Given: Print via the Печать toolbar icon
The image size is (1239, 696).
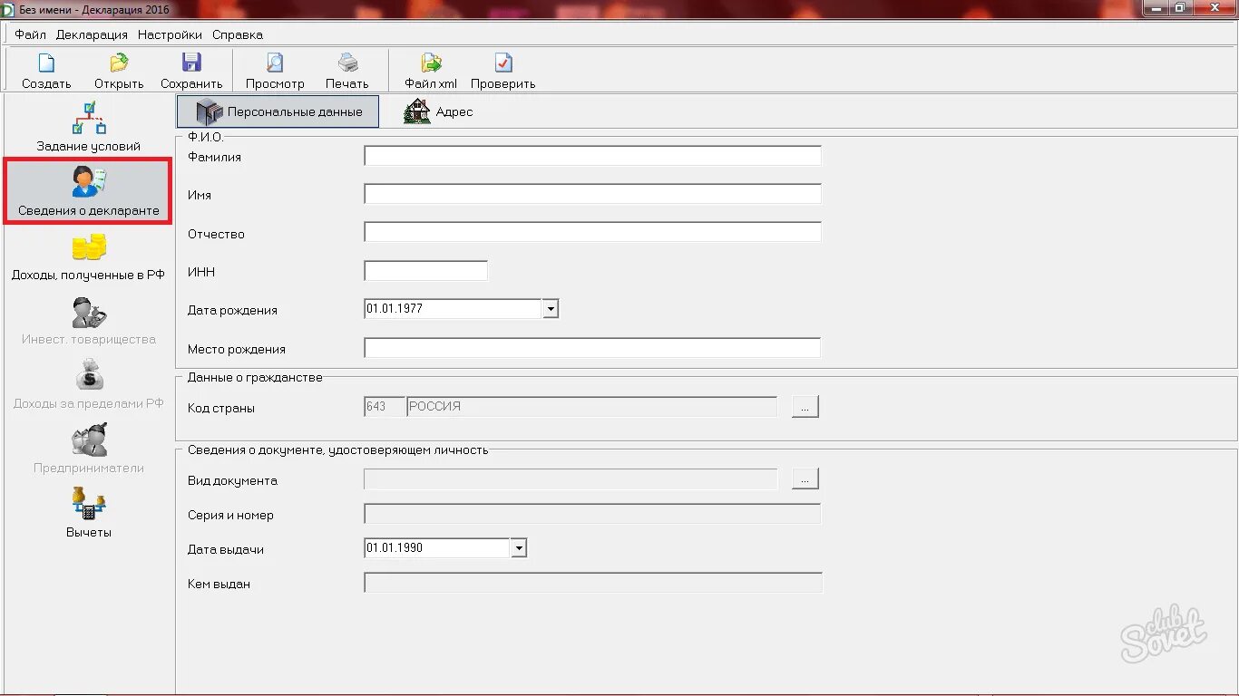Looking at the screenshot, I should tap(347, 71).
